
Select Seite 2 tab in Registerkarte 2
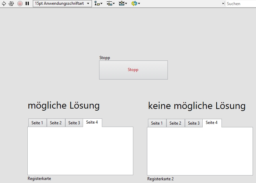tap(175, 123)
